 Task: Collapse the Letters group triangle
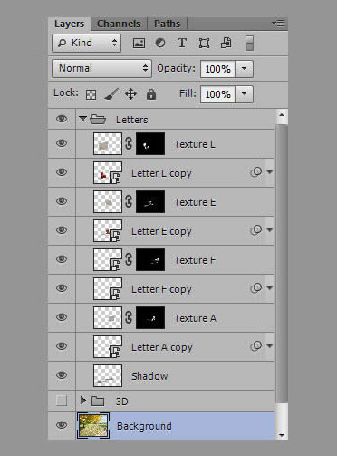coord(82,119)
